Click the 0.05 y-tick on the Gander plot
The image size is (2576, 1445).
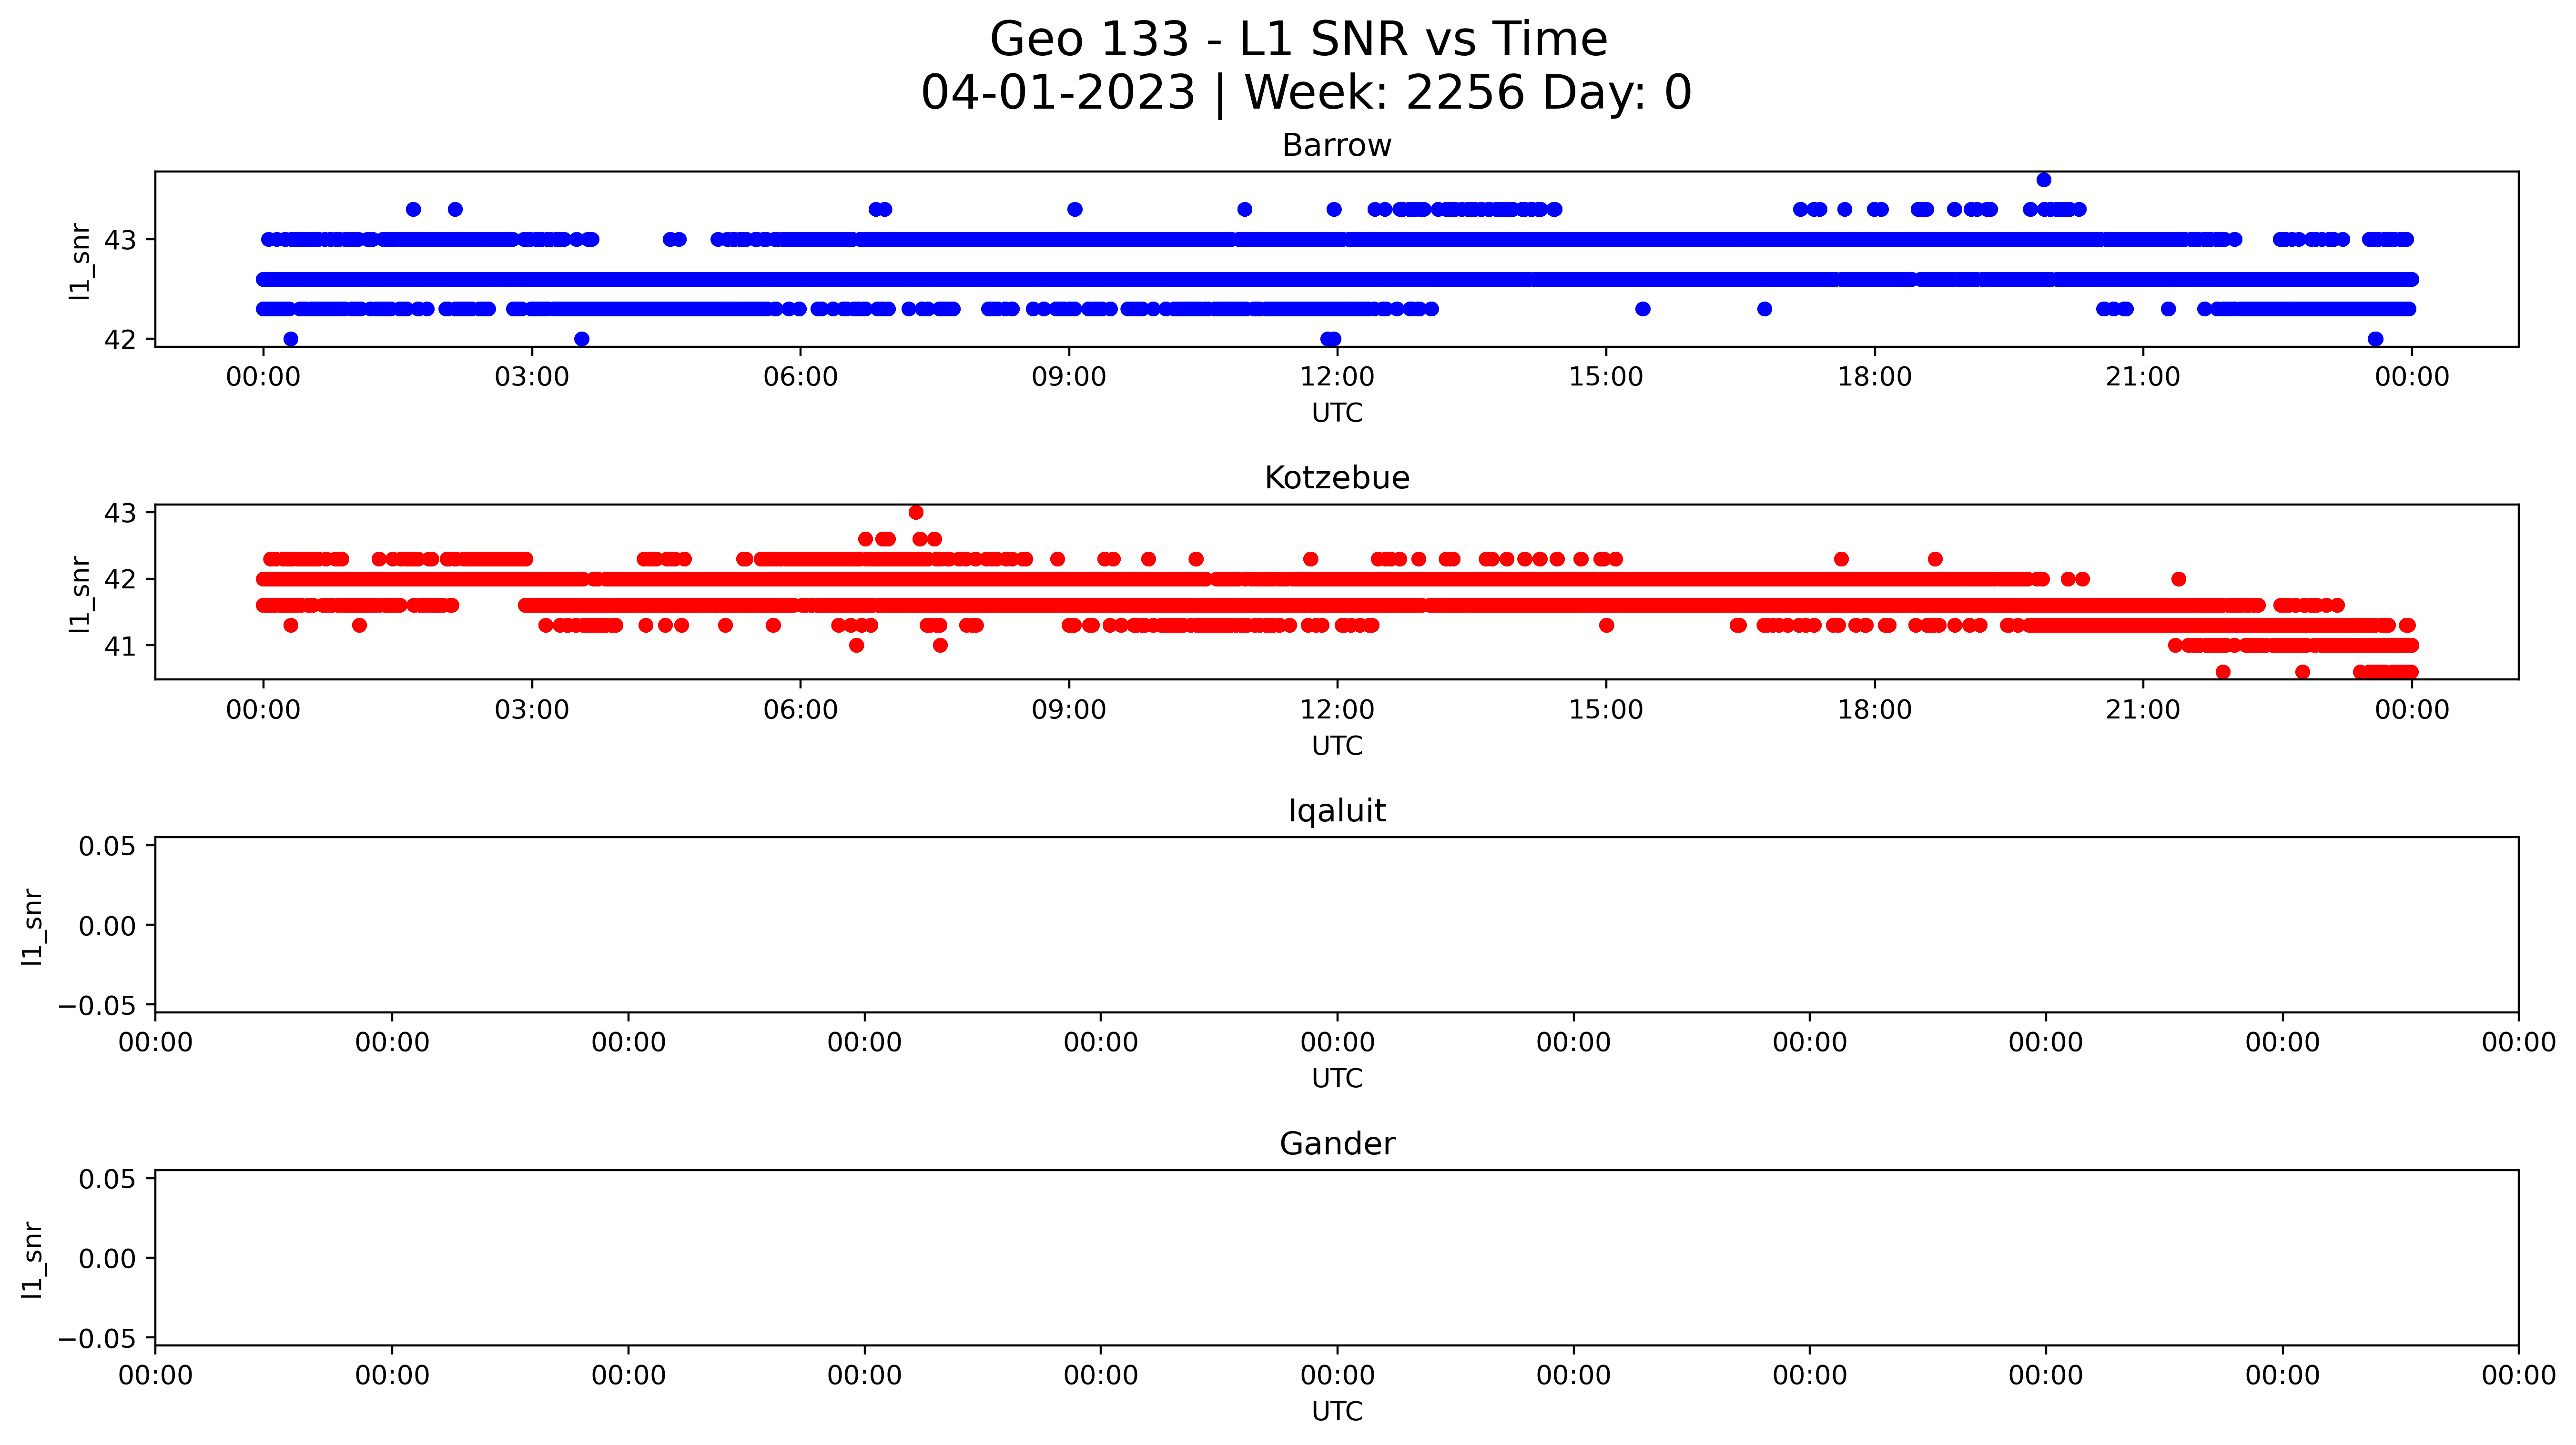click(107, 1180)
